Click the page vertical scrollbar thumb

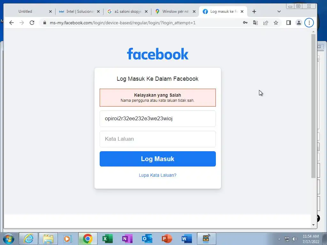coord(314,106)
